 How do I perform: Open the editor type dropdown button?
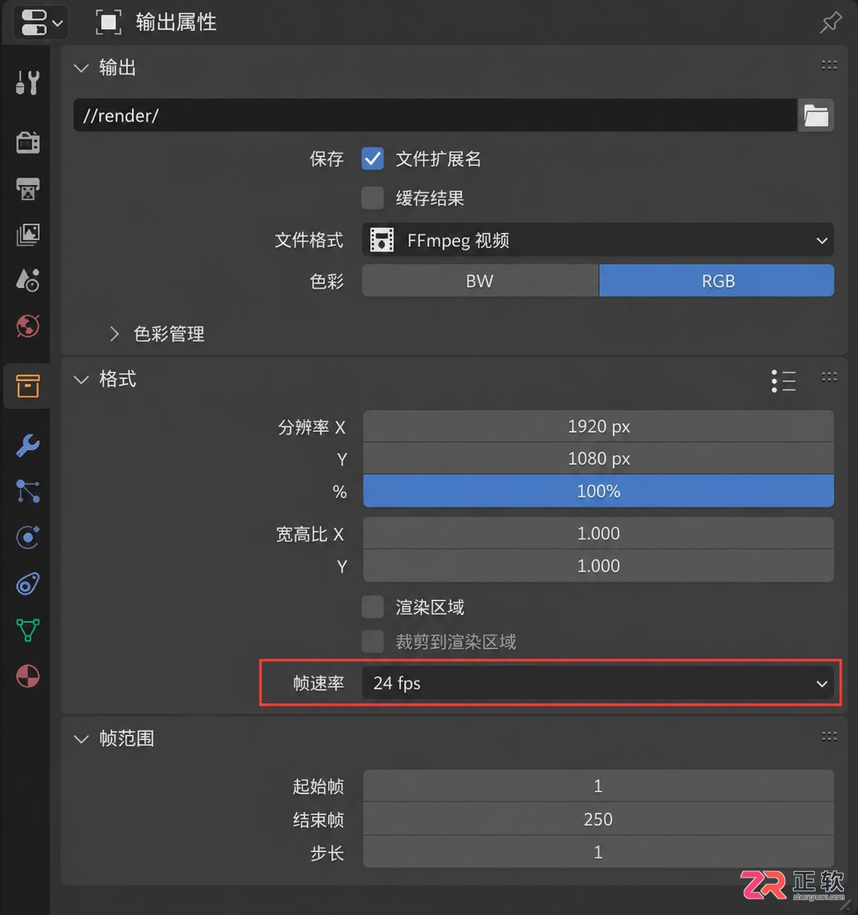coord(41,22)
